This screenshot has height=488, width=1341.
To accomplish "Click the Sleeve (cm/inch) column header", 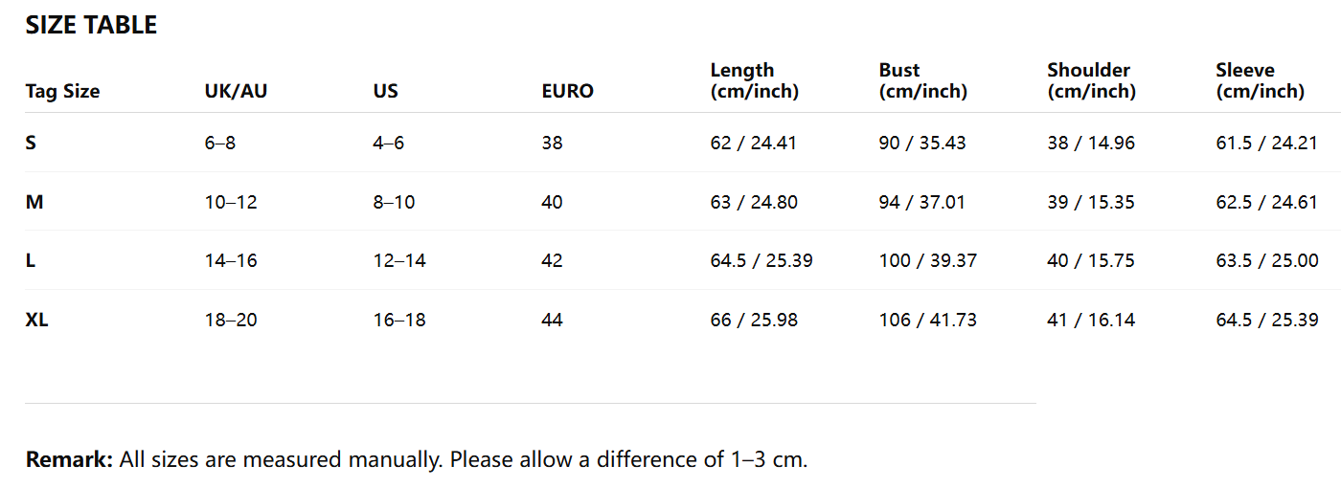I will (1260, 81).
